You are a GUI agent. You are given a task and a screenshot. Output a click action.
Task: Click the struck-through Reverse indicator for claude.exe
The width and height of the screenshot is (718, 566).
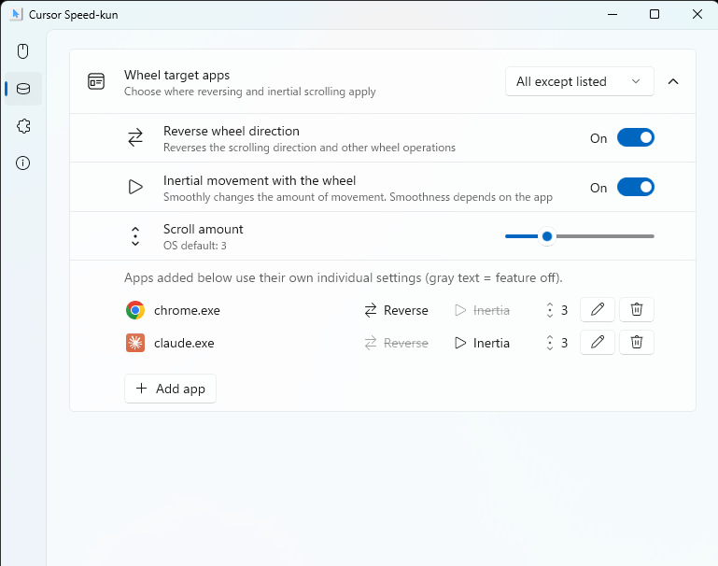396,343
